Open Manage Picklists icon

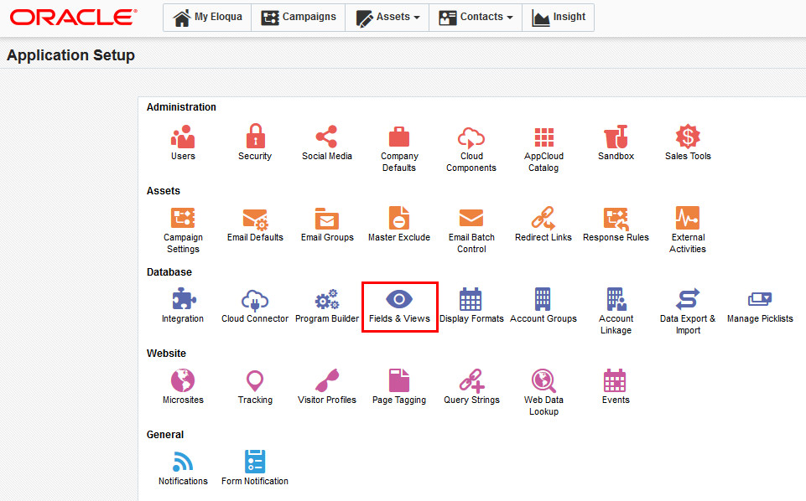pyautogui.click(x=760, y=299)
